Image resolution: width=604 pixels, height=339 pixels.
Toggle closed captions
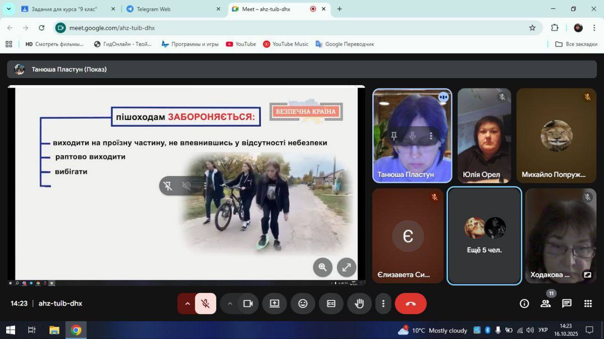[331, 304]
